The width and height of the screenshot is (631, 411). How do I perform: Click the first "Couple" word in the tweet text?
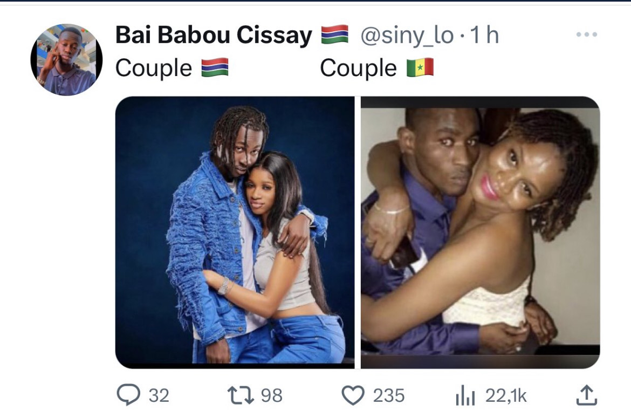(x=154, y=68)
